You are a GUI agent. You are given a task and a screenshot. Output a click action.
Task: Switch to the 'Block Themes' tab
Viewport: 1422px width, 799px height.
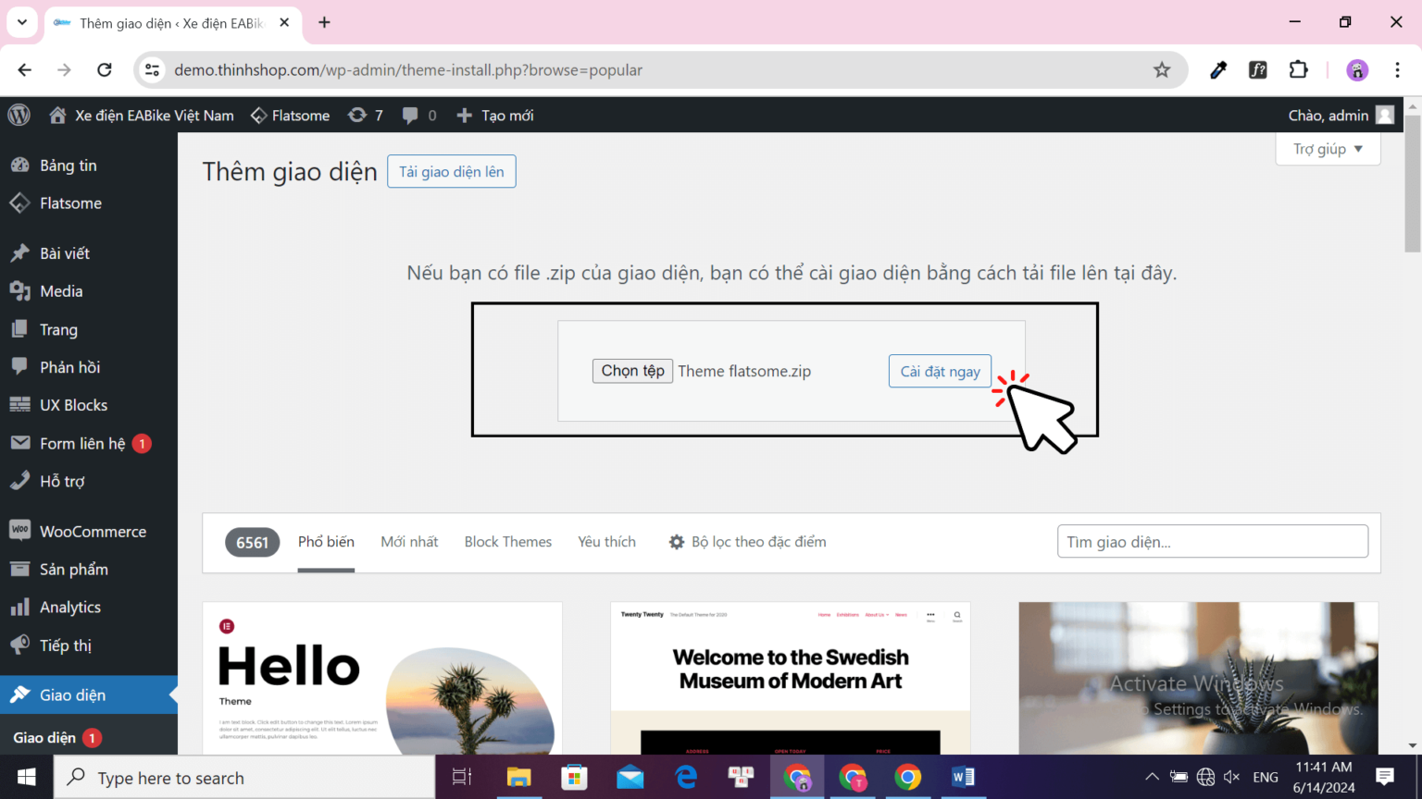coord(507,541)
